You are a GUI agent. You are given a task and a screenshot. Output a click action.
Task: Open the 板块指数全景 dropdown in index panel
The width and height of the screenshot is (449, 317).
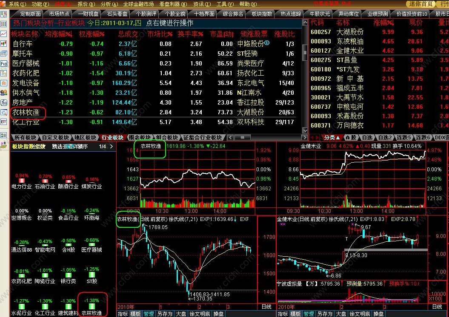[x=29, y=146]
